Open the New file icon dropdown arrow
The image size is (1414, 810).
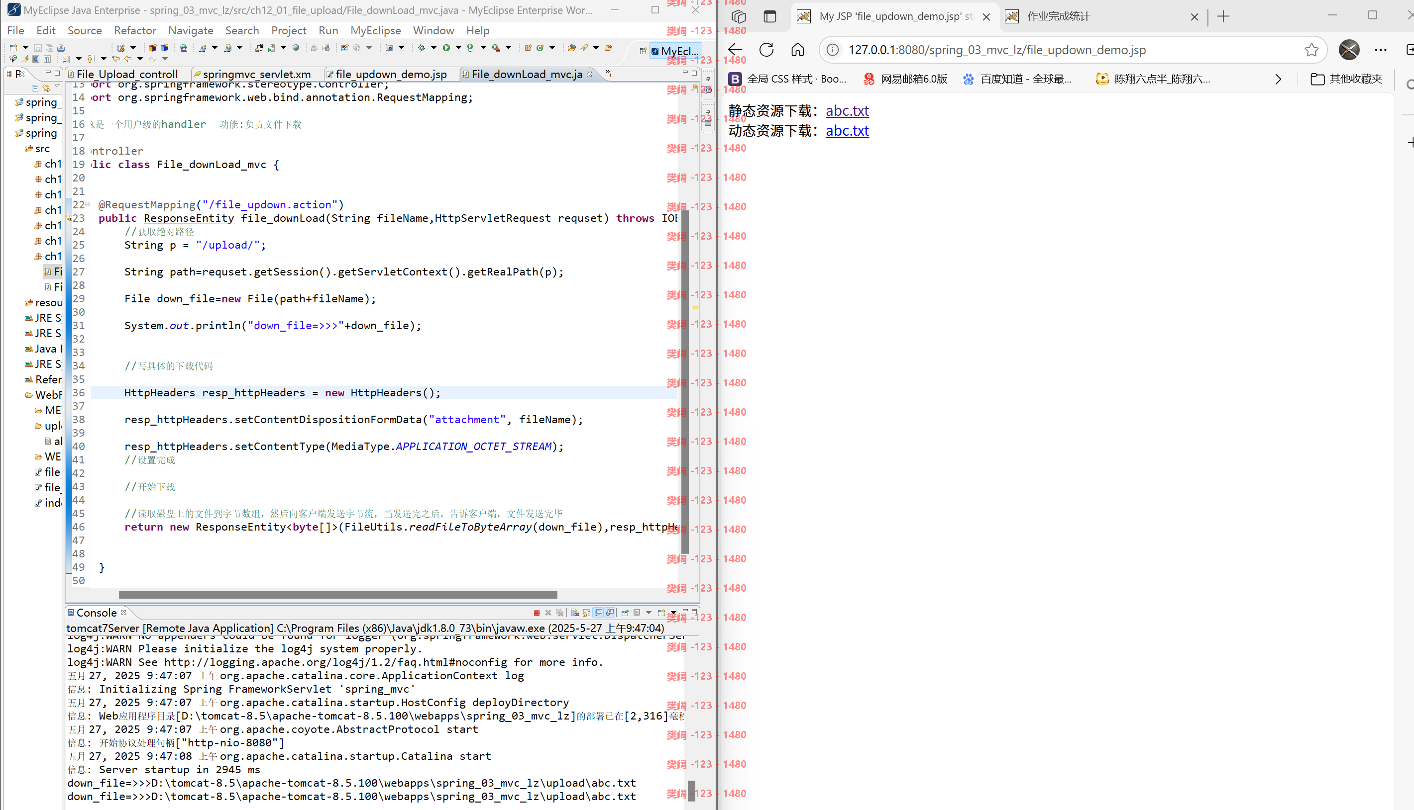[x=25, y=48]
